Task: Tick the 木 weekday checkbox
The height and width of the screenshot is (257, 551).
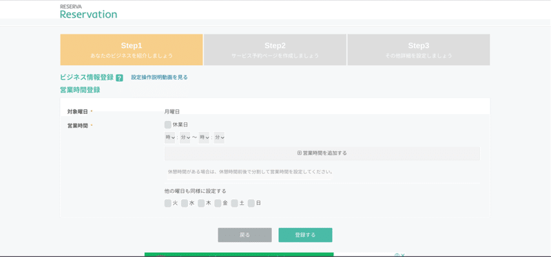Action: tap(201, 203)
